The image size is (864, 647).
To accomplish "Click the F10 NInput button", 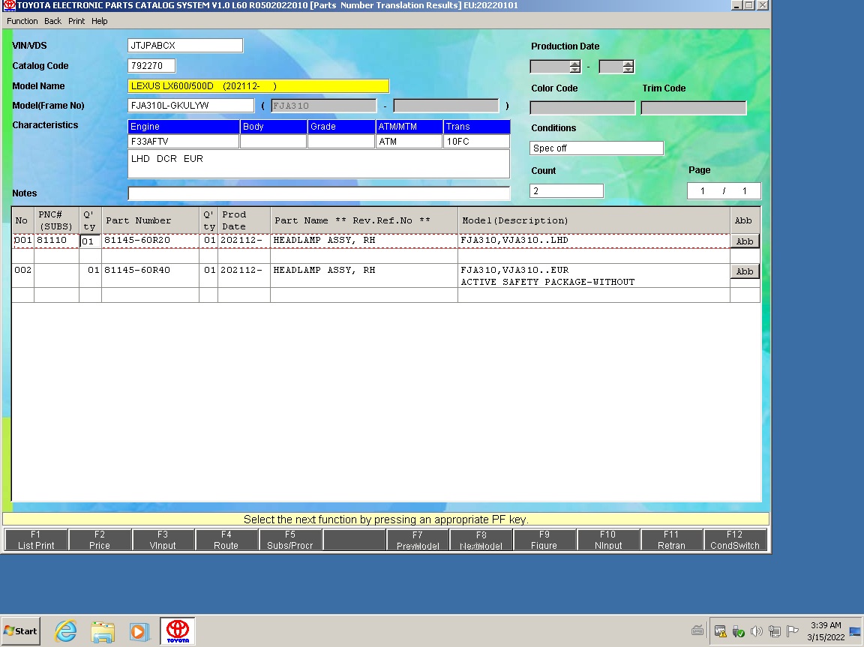I will click(x=608, y=540).
